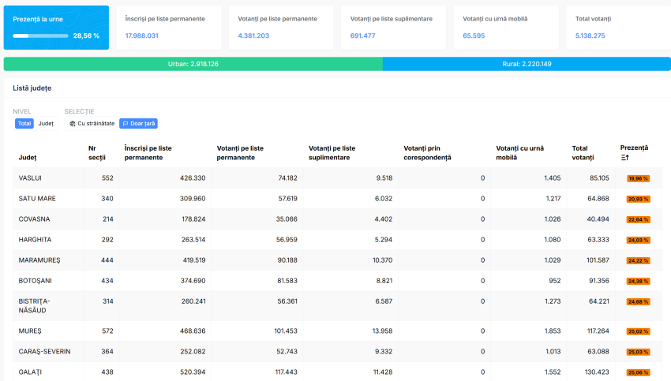Click the green Urban 2.918.126 bar segment

[x=193, y=64]
